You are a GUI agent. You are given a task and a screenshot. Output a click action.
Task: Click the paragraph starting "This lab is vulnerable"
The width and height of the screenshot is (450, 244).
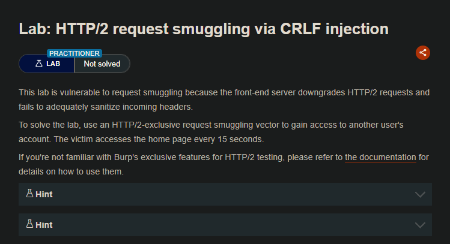(224, 98)
